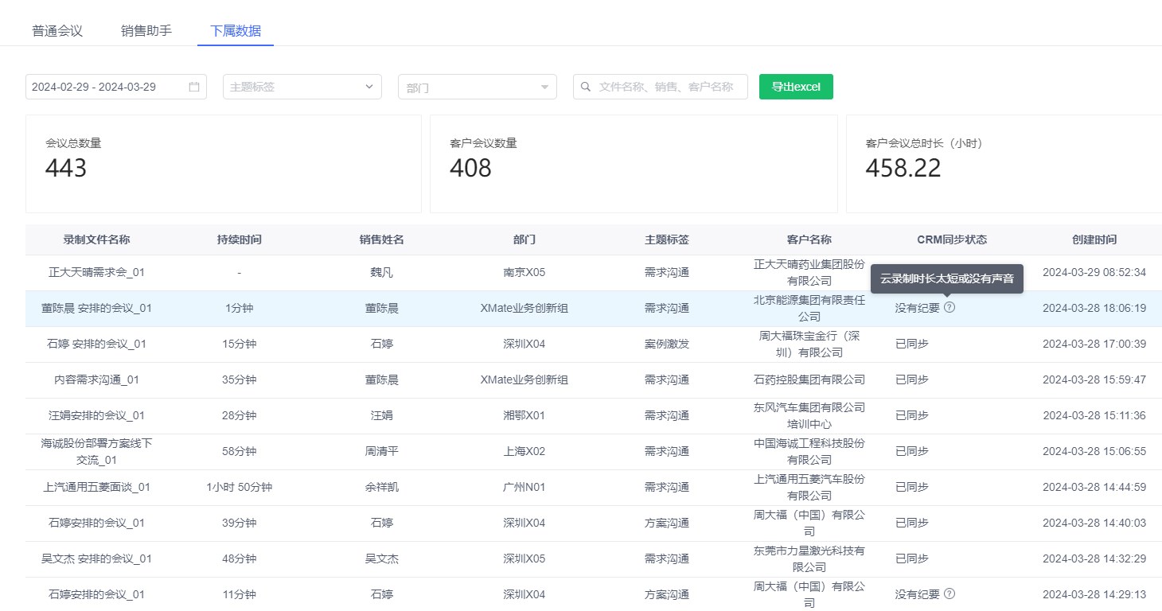The width and height of the screenshot is (1162, 611).
Task: Click the 录制文件名称 column header
Action: tap(97, 239)
